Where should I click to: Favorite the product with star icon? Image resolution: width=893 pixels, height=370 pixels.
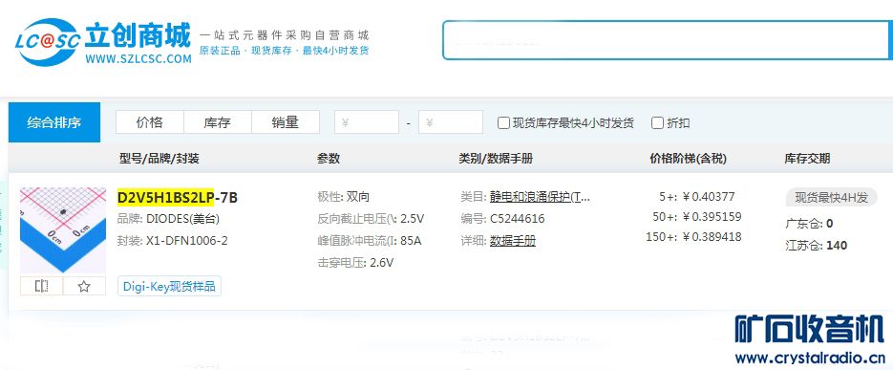pyautogui.click(x=84, y=286)
